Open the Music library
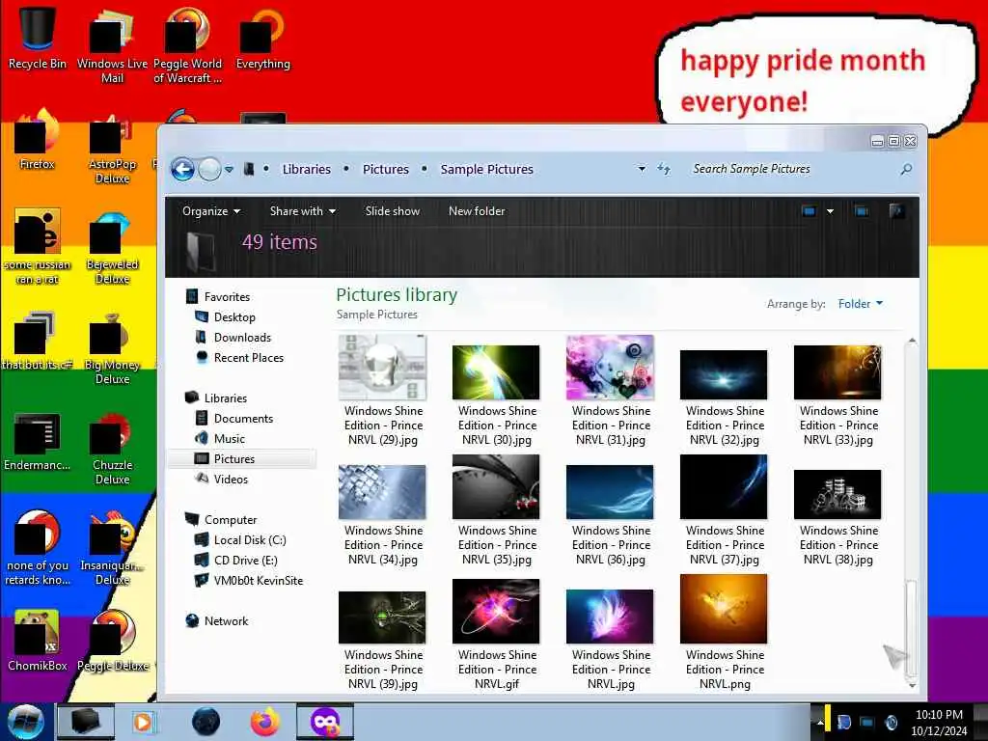988x741 pixels. click(x=230, y=439)
